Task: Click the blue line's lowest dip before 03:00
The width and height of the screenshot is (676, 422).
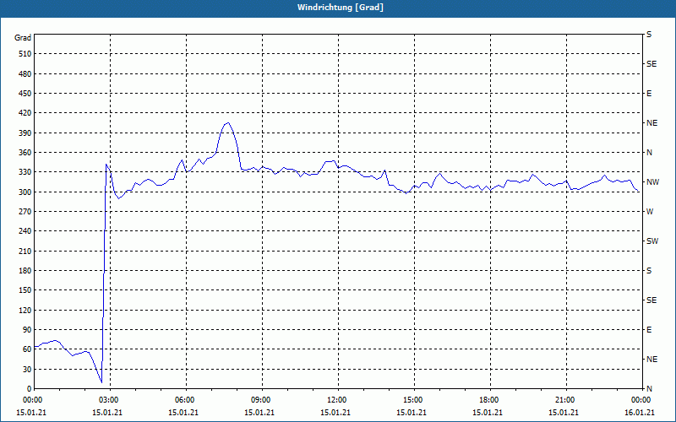Action: click(101, 382)
